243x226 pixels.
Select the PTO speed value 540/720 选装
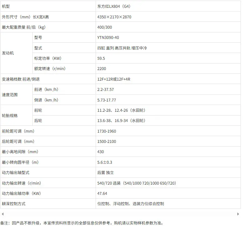[x=109, y=183]
